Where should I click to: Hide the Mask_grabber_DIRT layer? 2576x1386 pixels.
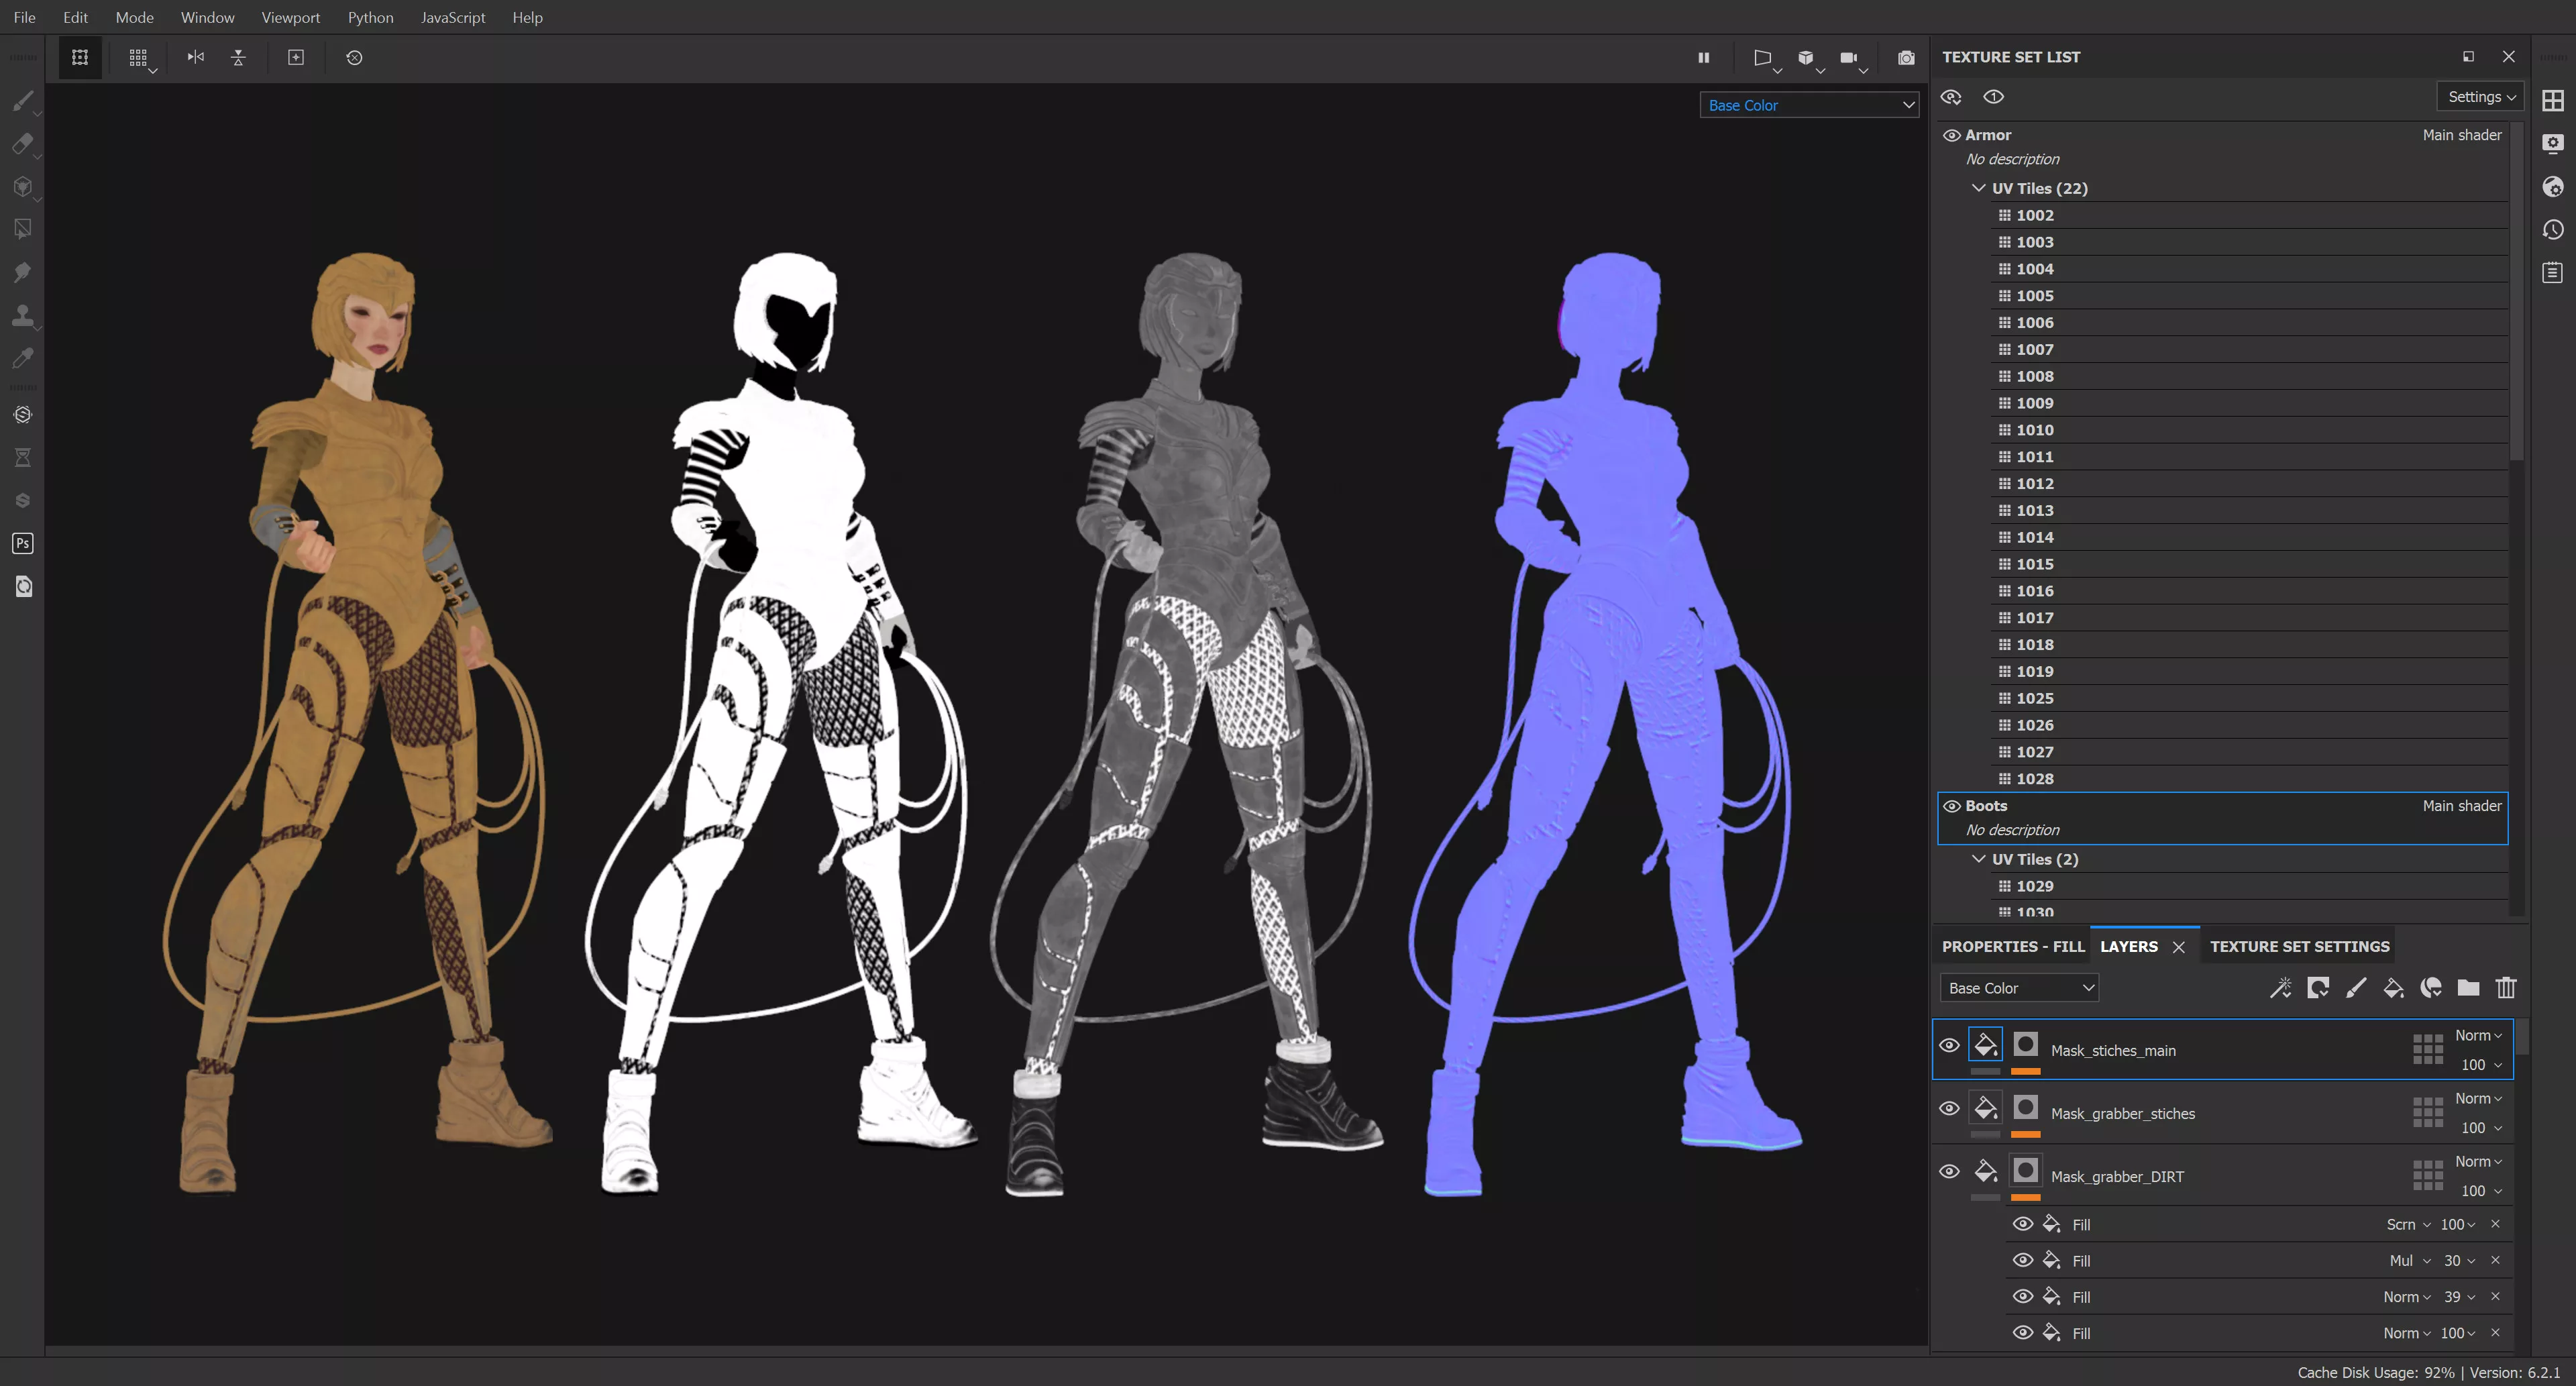pos(1949,1171)
